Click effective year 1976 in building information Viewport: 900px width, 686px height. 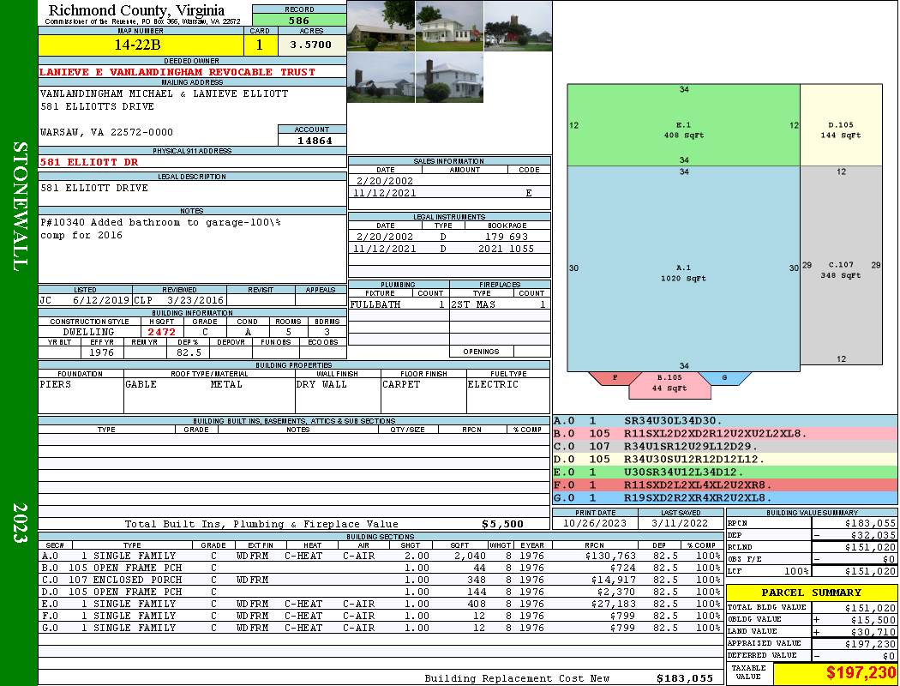(102, 352)
